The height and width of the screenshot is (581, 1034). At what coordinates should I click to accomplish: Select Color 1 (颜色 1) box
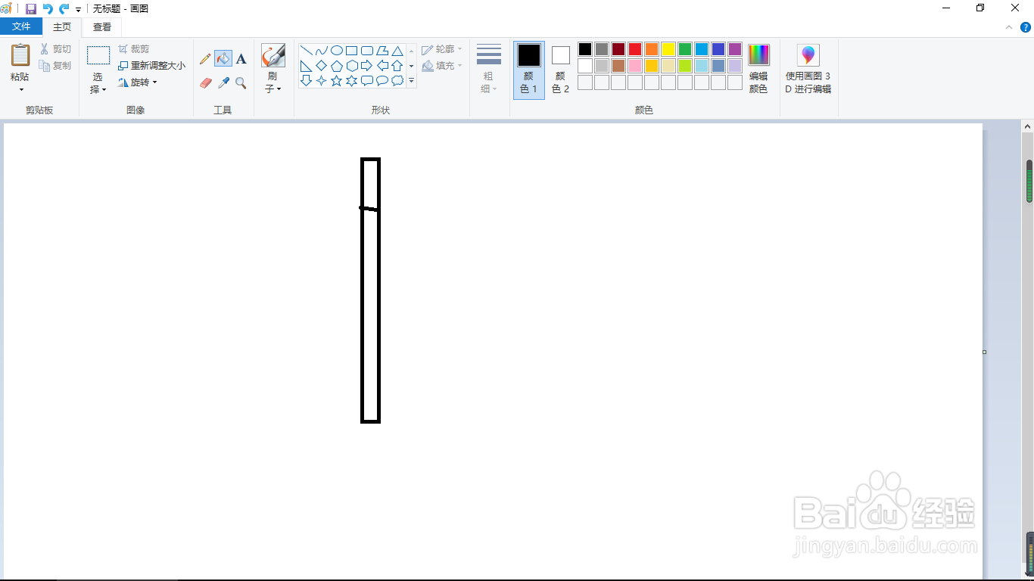pyautogui.click(x=529, y=70)
